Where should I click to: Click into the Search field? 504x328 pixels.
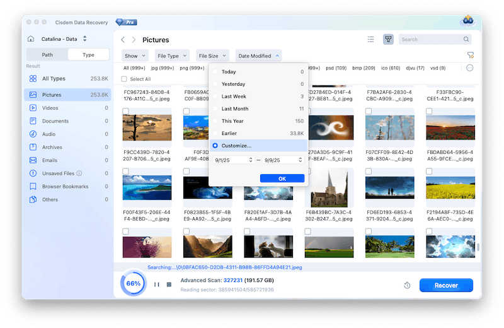coord(435,39)
